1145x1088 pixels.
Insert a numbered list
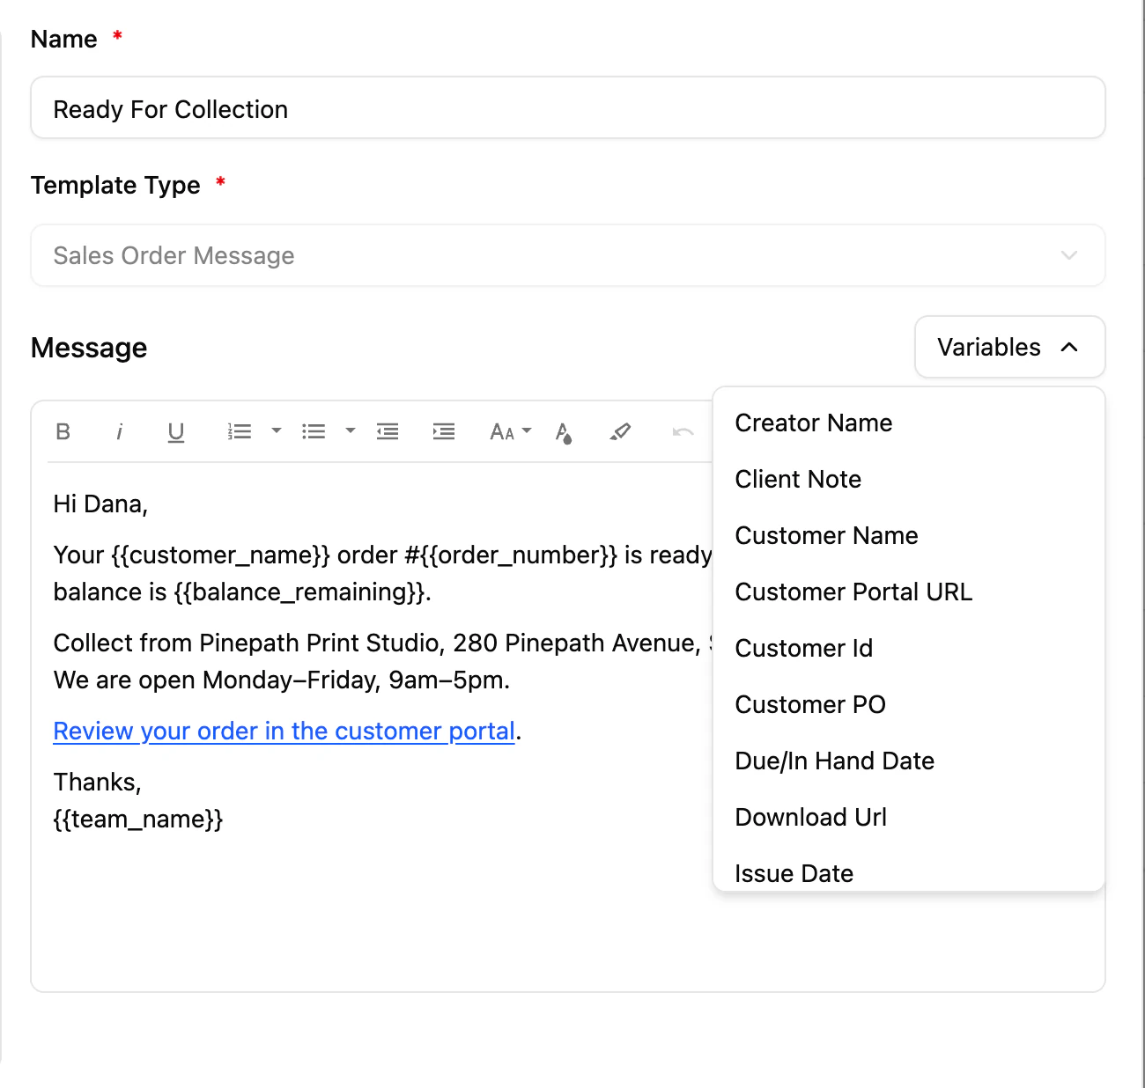click(x=240, y=431)
